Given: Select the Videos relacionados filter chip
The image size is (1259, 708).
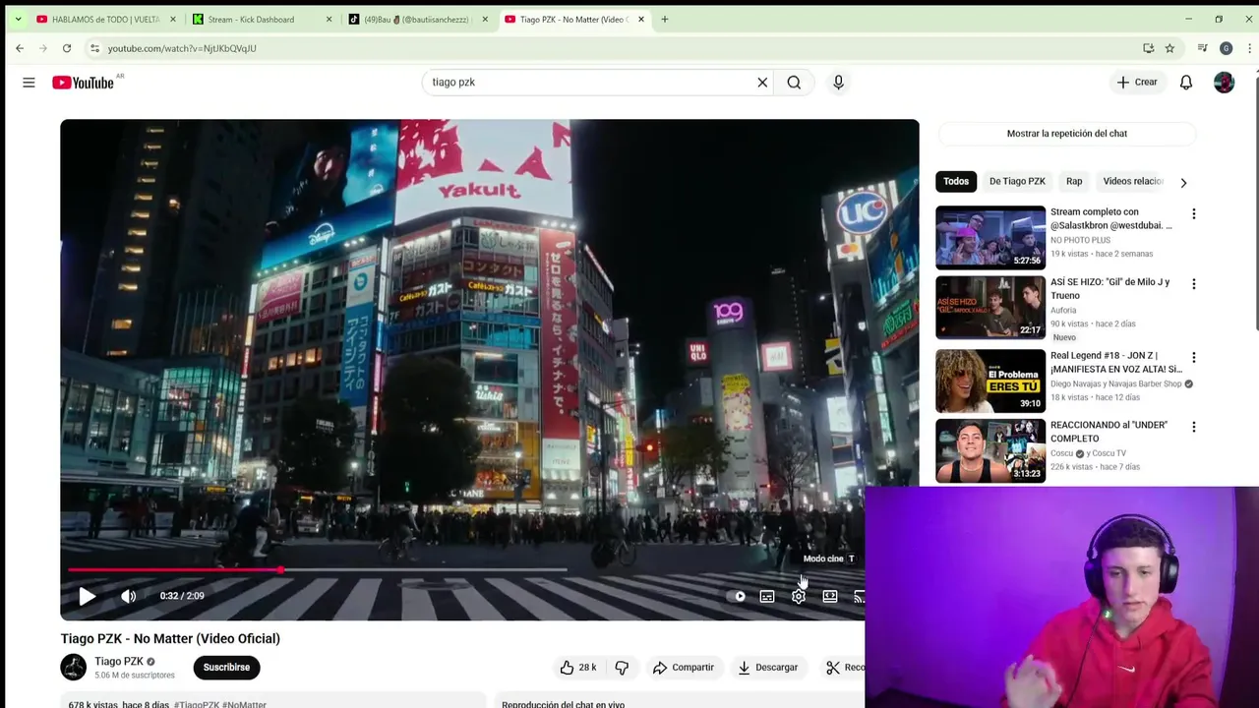Looking at the screenshot, I should click(x=1133, y=181).
